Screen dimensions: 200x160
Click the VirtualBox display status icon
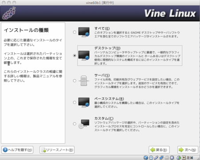pyautogui.click(x=172, y=158)
